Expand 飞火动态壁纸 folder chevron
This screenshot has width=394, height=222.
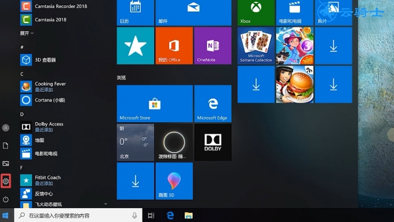105,204
